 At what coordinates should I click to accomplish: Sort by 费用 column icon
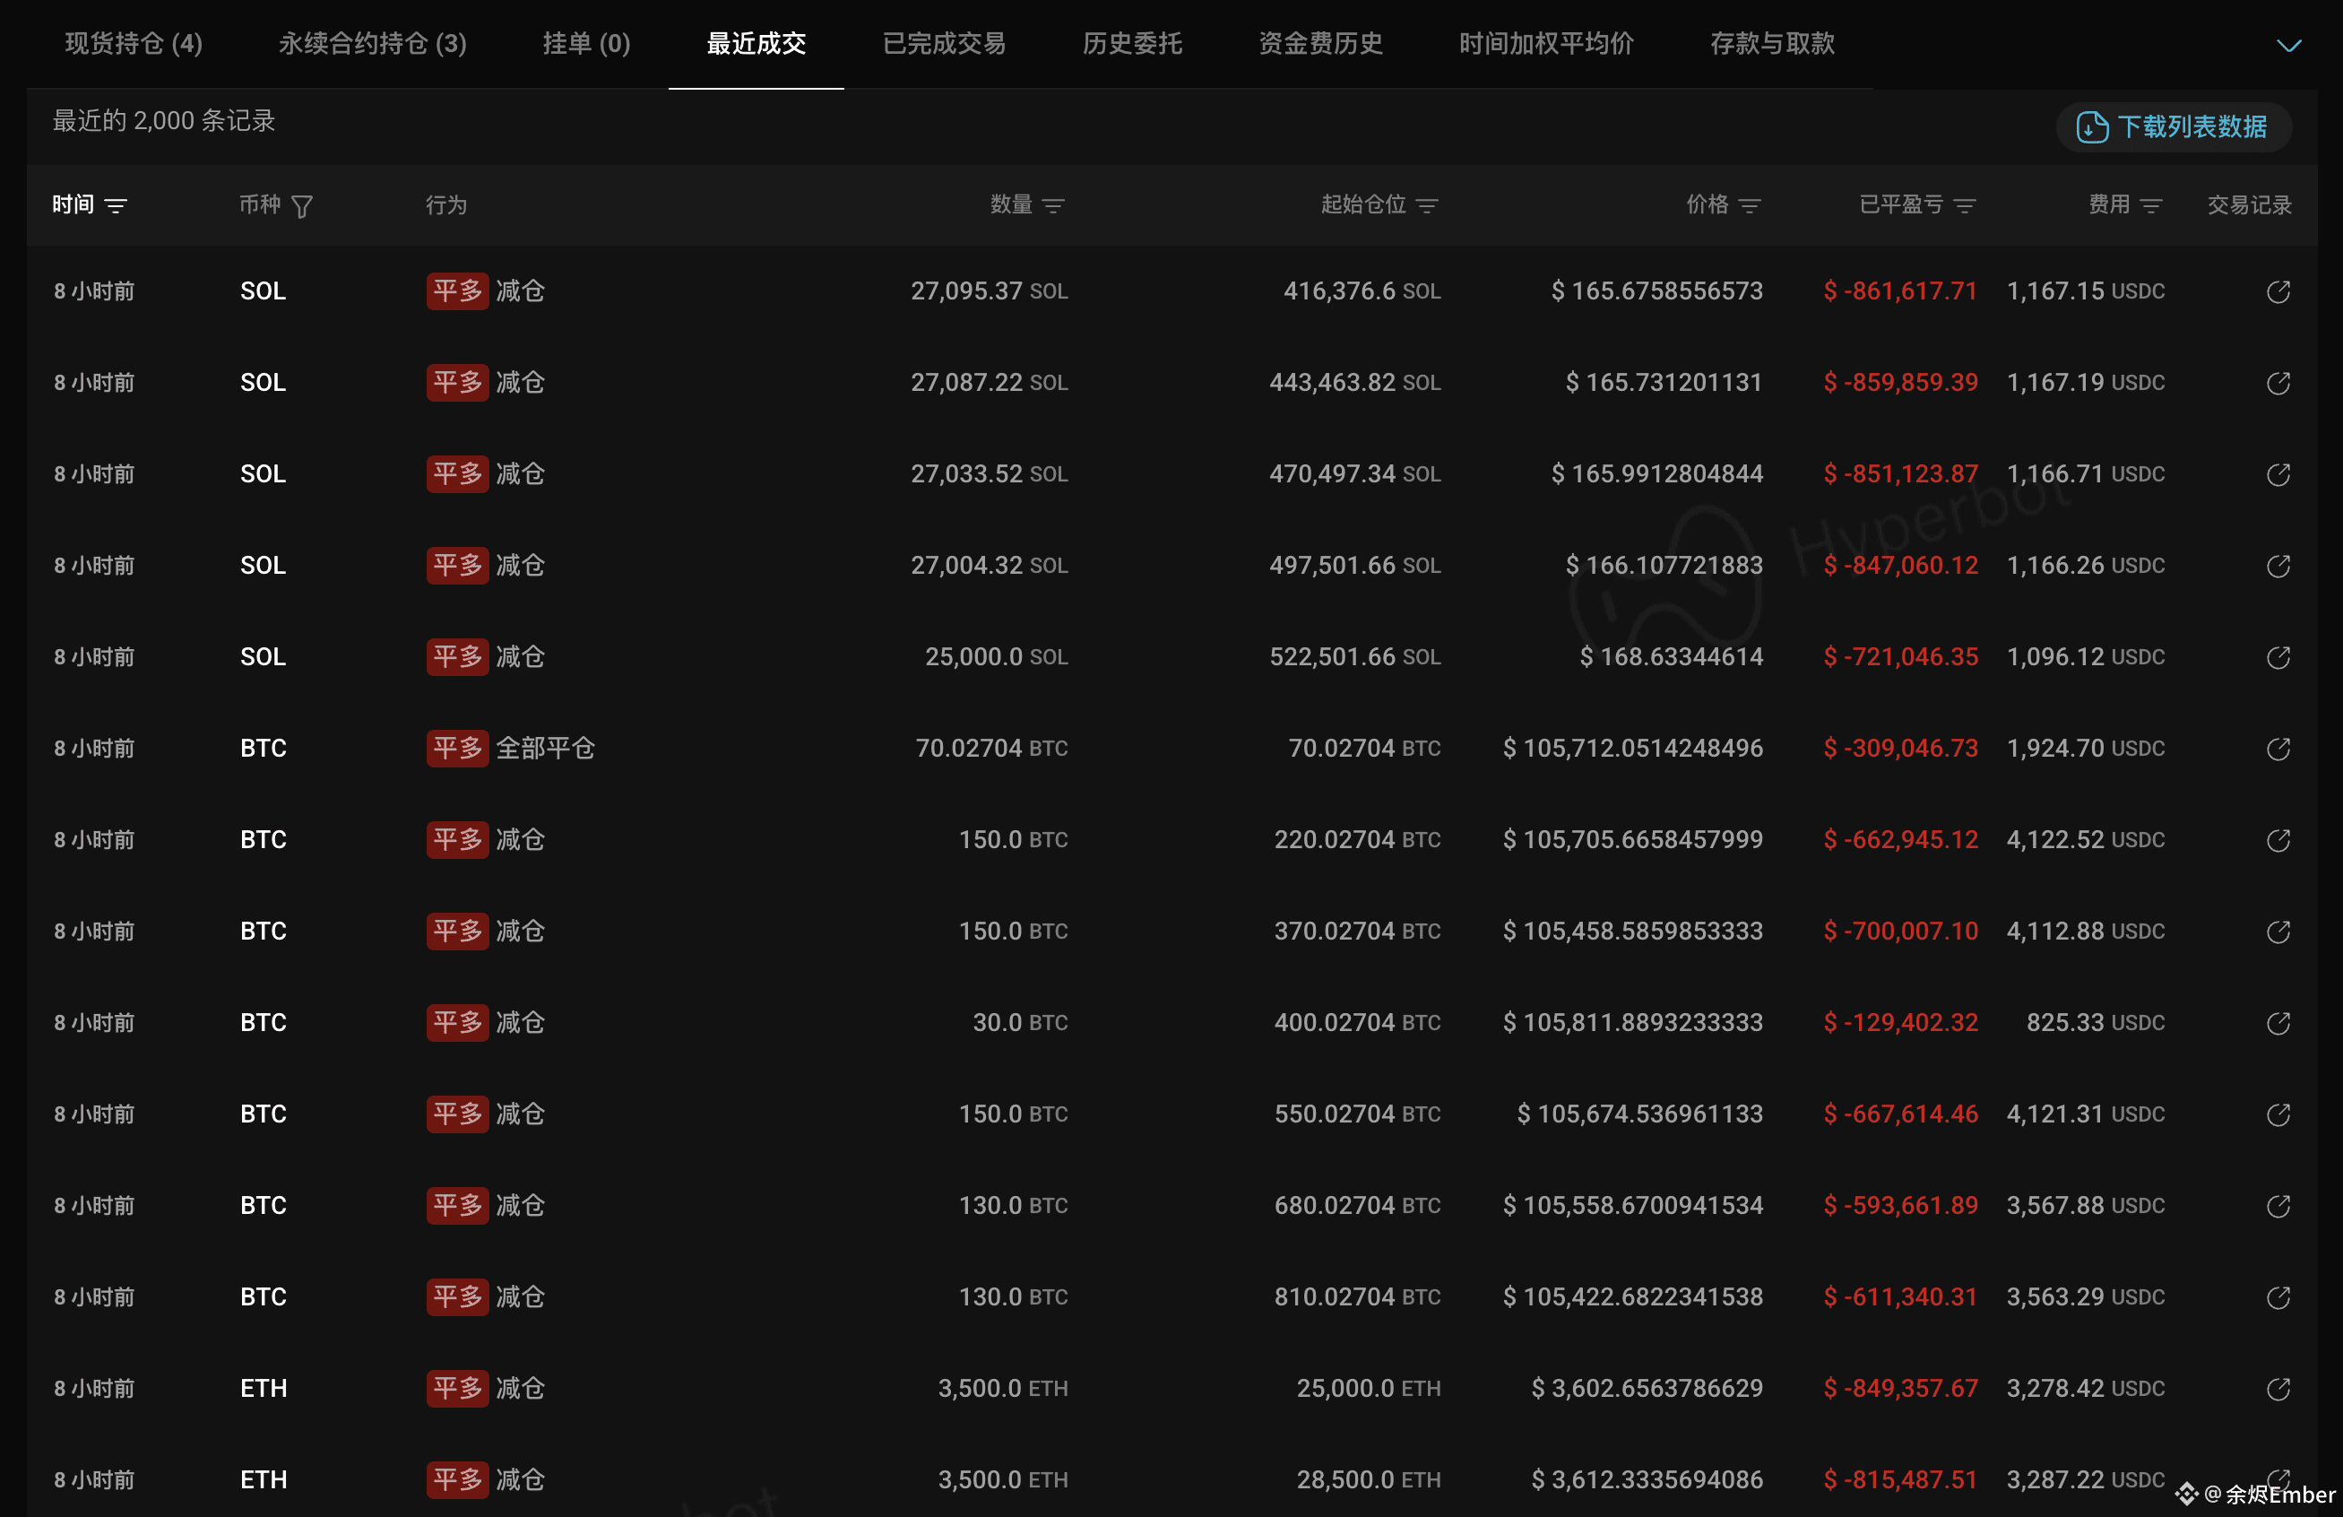2151,205
